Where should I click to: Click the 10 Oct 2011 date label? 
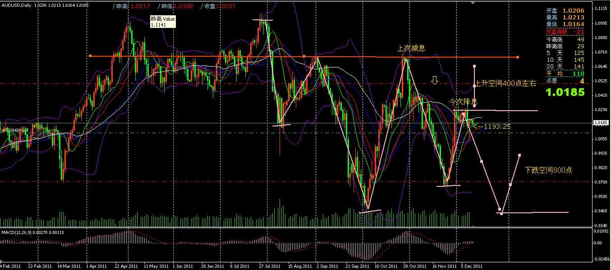(x=386, y=266)
